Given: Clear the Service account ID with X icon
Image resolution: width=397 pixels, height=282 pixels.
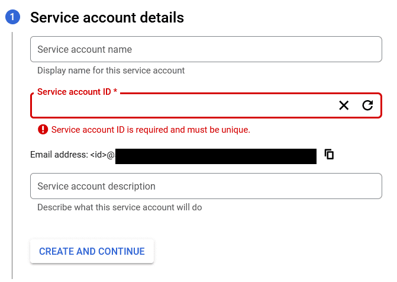Looking at the screenshot, I should pyautogui.click(x=344, y=105).
